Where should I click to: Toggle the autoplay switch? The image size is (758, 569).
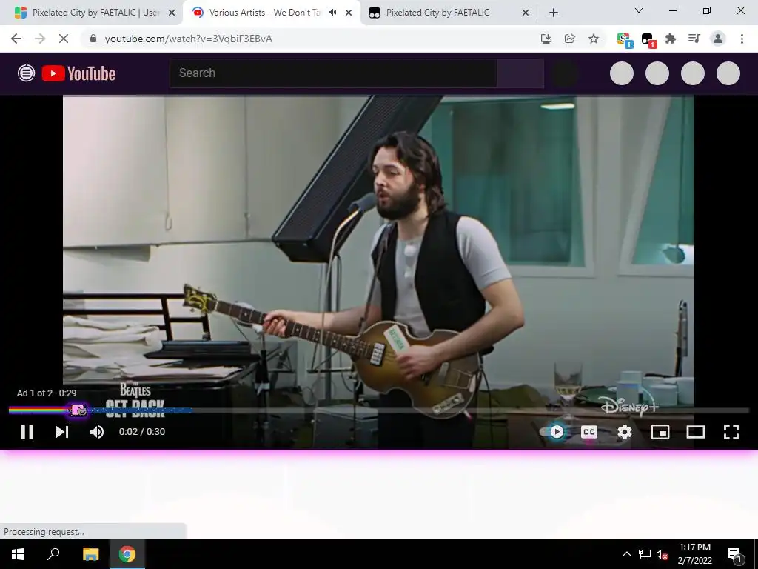553,432
